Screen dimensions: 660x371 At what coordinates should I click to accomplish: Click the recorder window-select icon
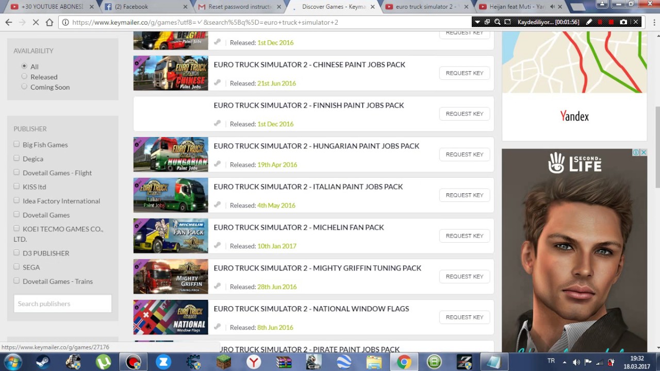(487, 22)
